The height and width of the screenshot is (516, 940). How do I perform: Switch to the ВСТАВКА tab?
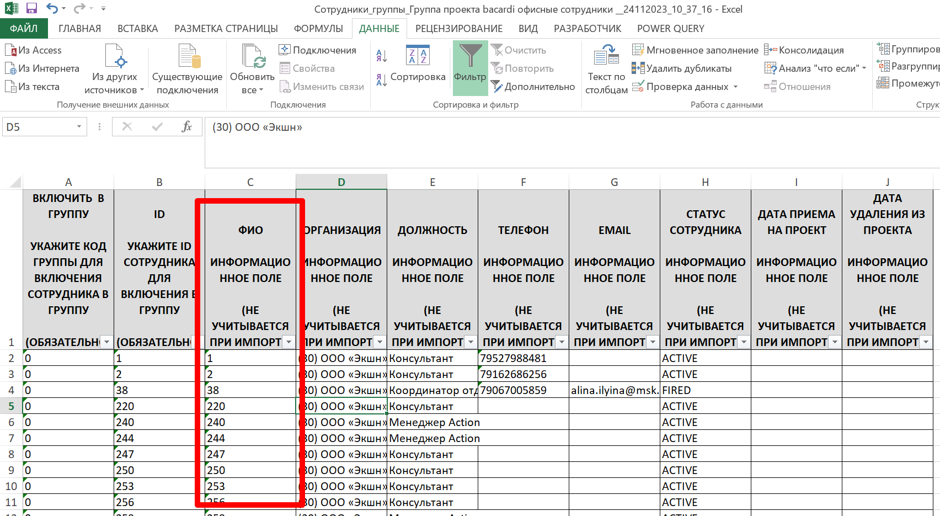click(x=137, y=29)
